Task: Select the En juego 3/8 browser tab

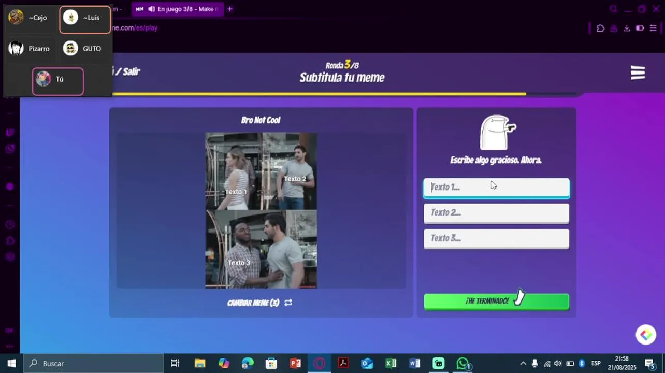Action: tap(177, 9)
